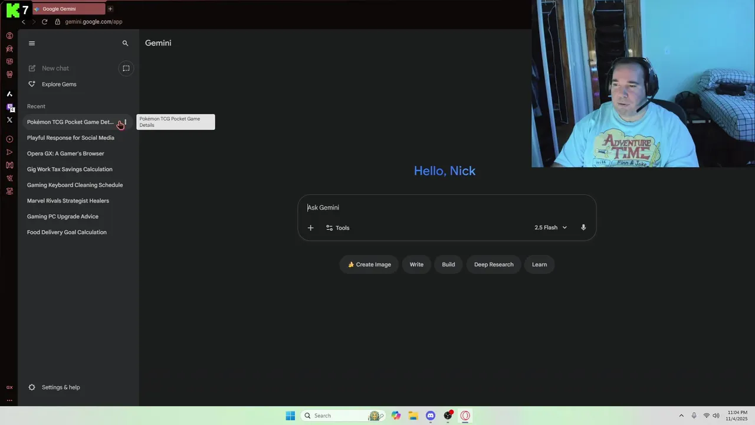Click the Gemini title at top
Image resolution: width=755 pixels, height=425 pixels.
[x=158, y=43]
